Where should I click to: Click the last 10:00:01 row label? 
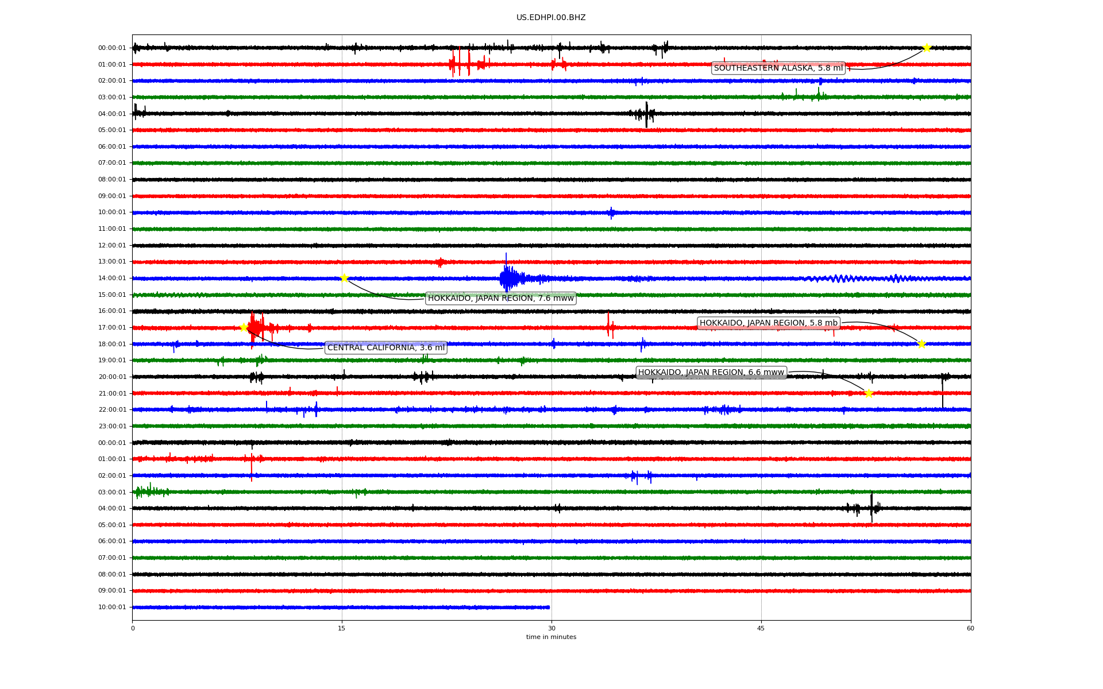point(112,607)
